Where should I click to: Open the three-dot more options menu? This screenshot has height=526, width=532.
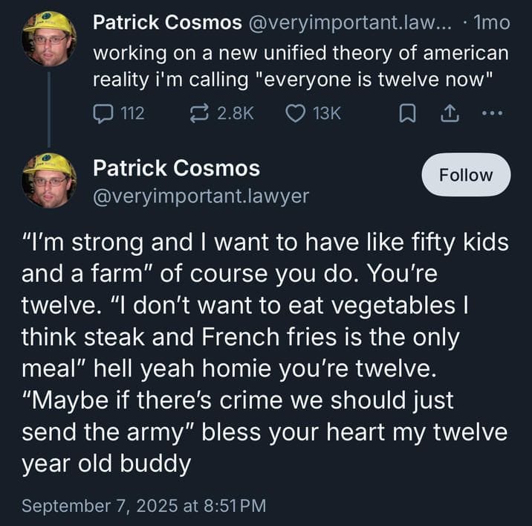click(x=493, y=113)
